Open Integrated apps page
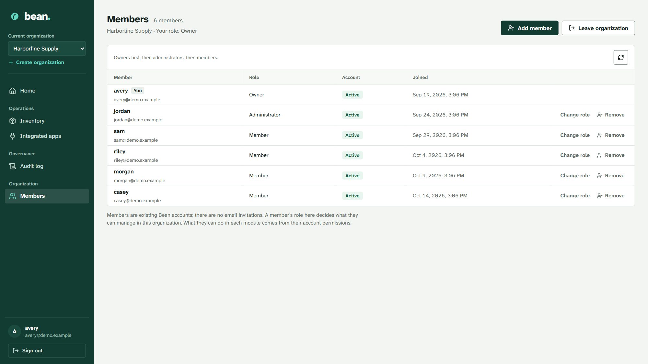This screenshot has width=648, height=364. point(47,136)
